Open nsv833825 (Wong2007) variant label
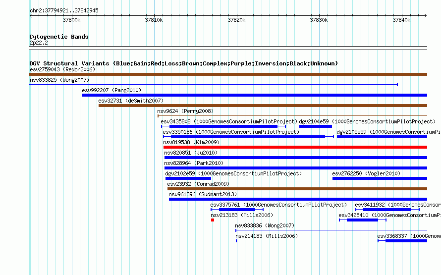441x275 pixels. pyautogui.click(x=59, y=80)
